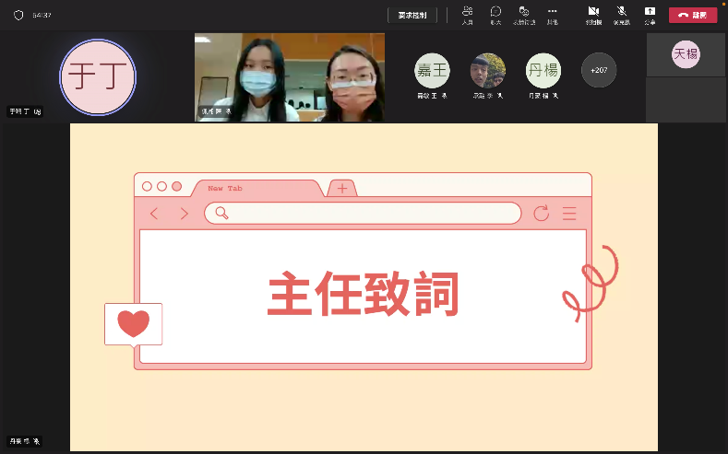The image size is (728, 454).
Task: Click the red Leave button
Action: pos(693,15)
